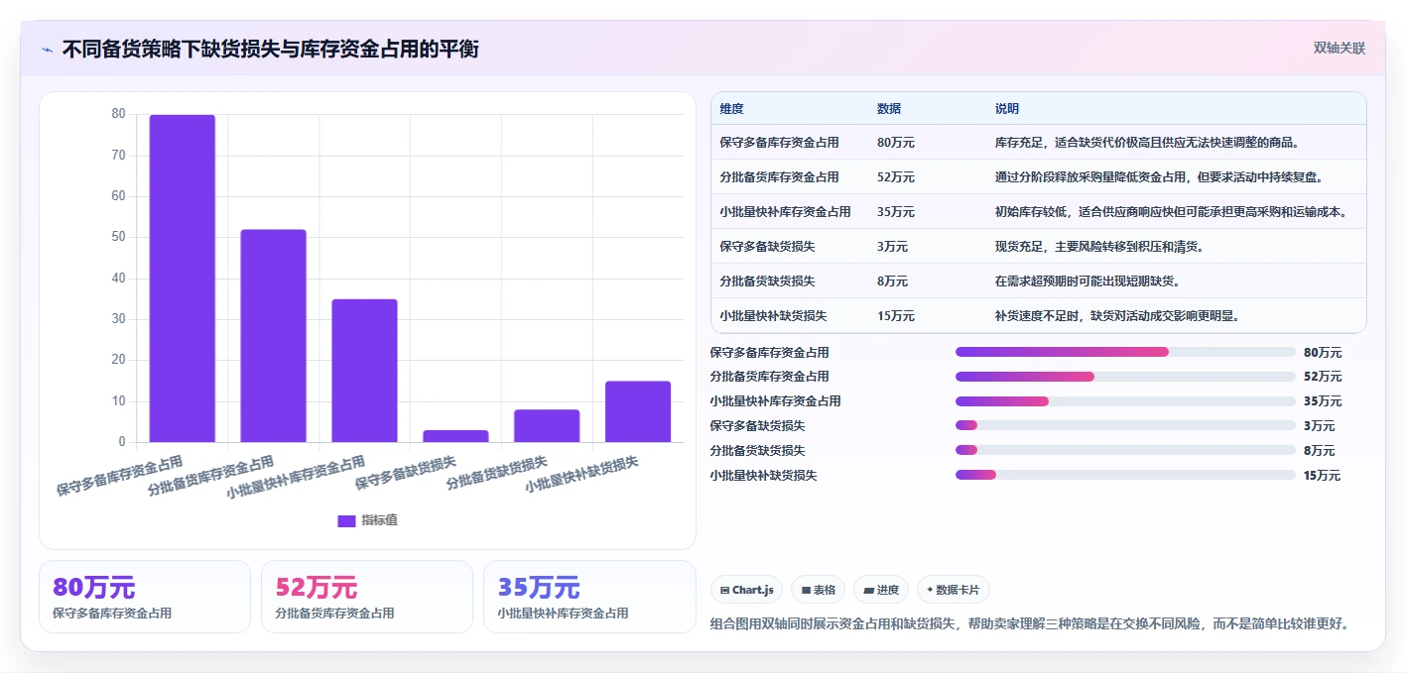Click the 双轴关联 label in header
The height and width of the screenshot is (673, 1406).
tap(1340, 49)
